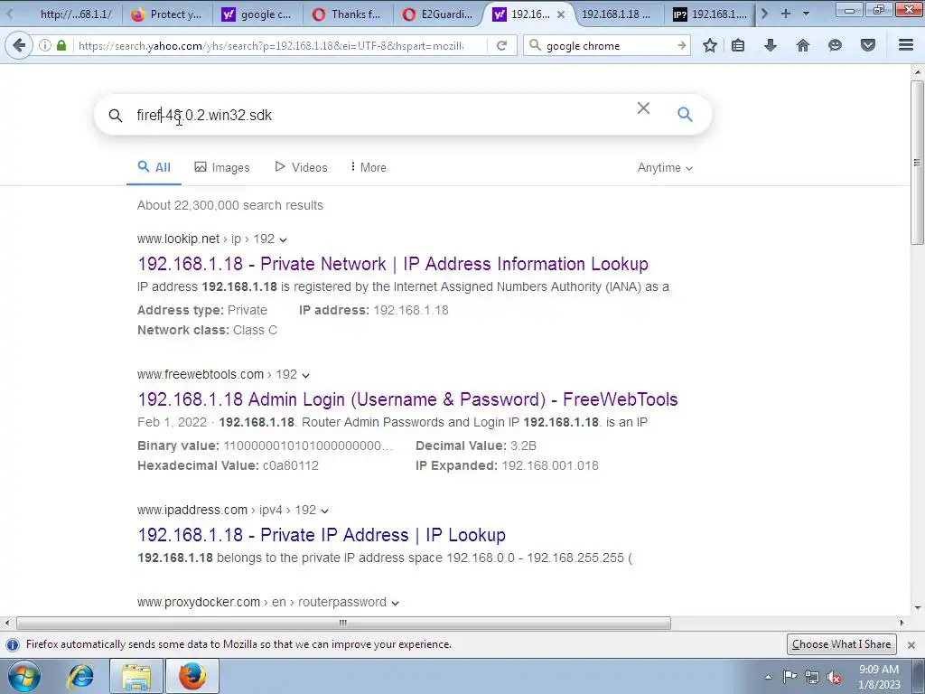Clear the Yahoo search query with the X
This screenshot has width=925, height=694.
(x=643, y=108)
